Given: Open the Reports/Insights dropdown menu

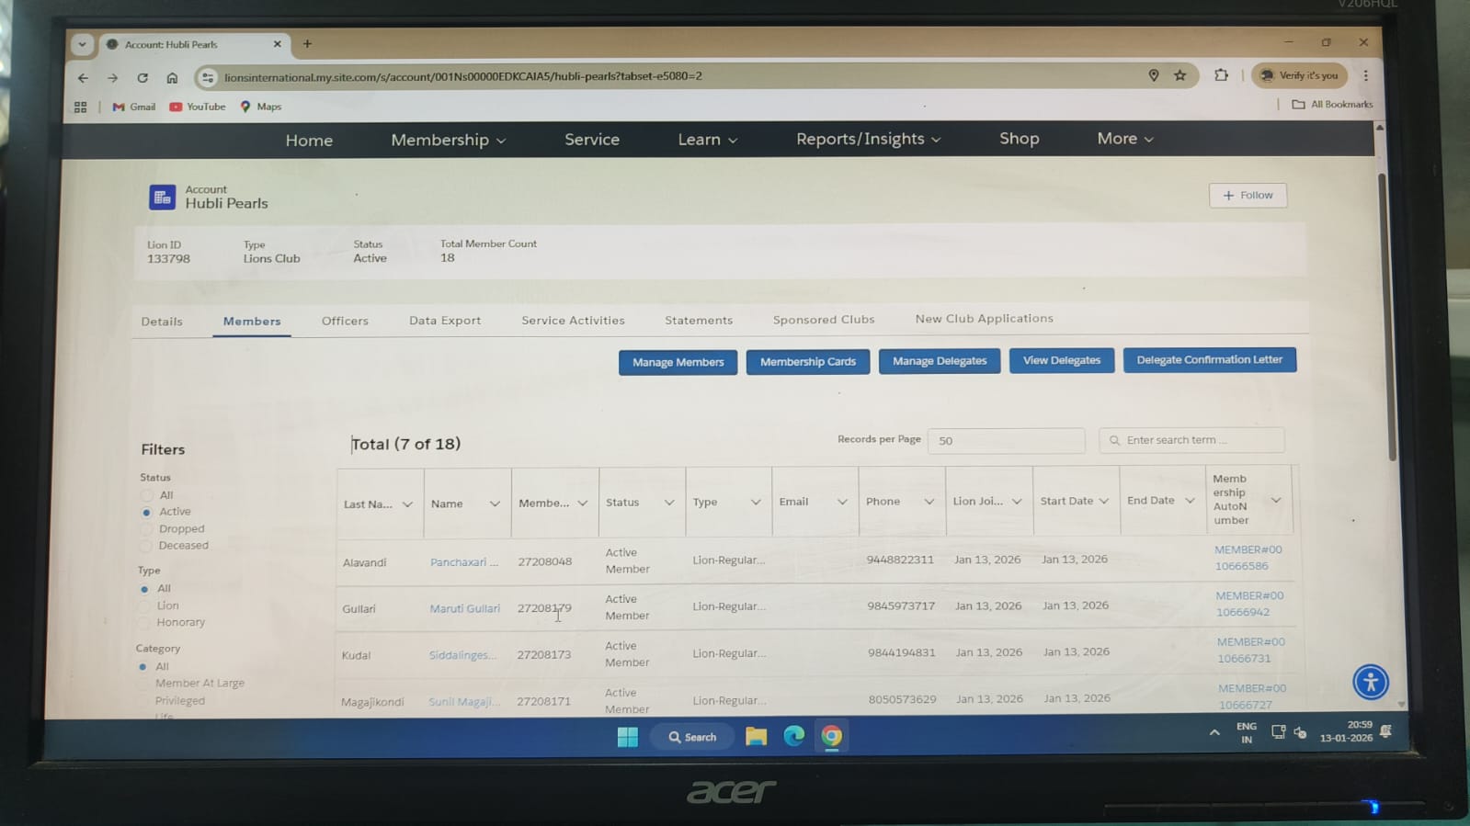Looking at the screenshot, I should pos(868,139).
